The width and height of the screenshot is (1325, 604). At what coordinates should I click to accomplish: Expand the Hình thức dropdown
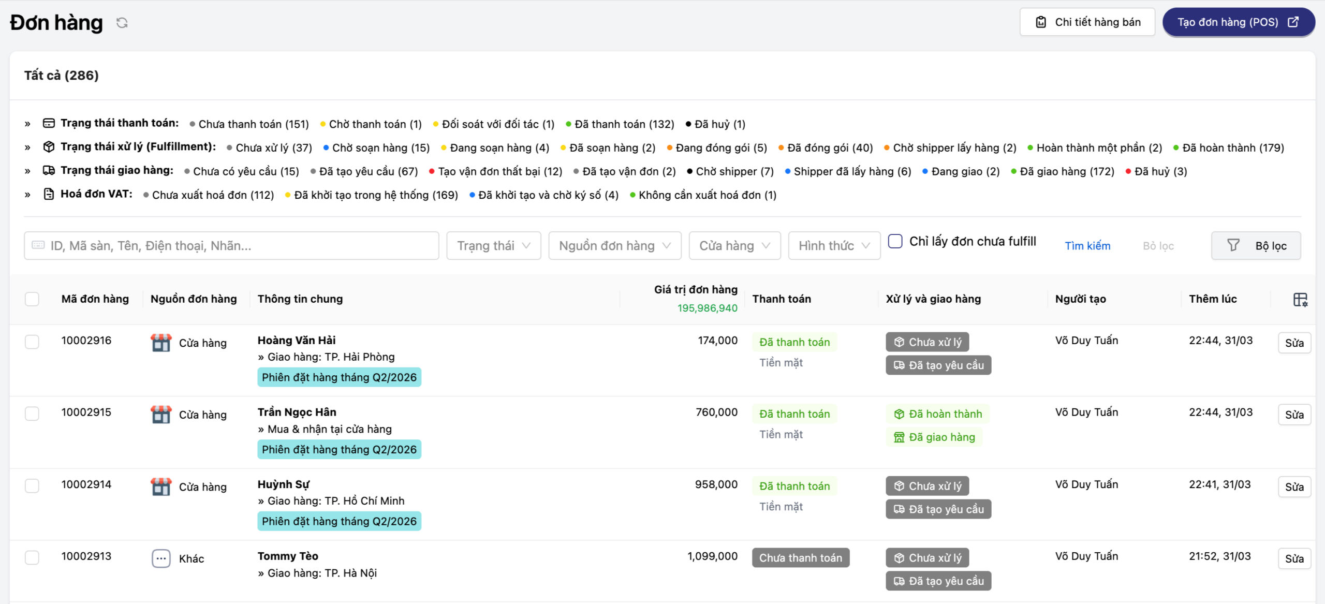[833, 246]
